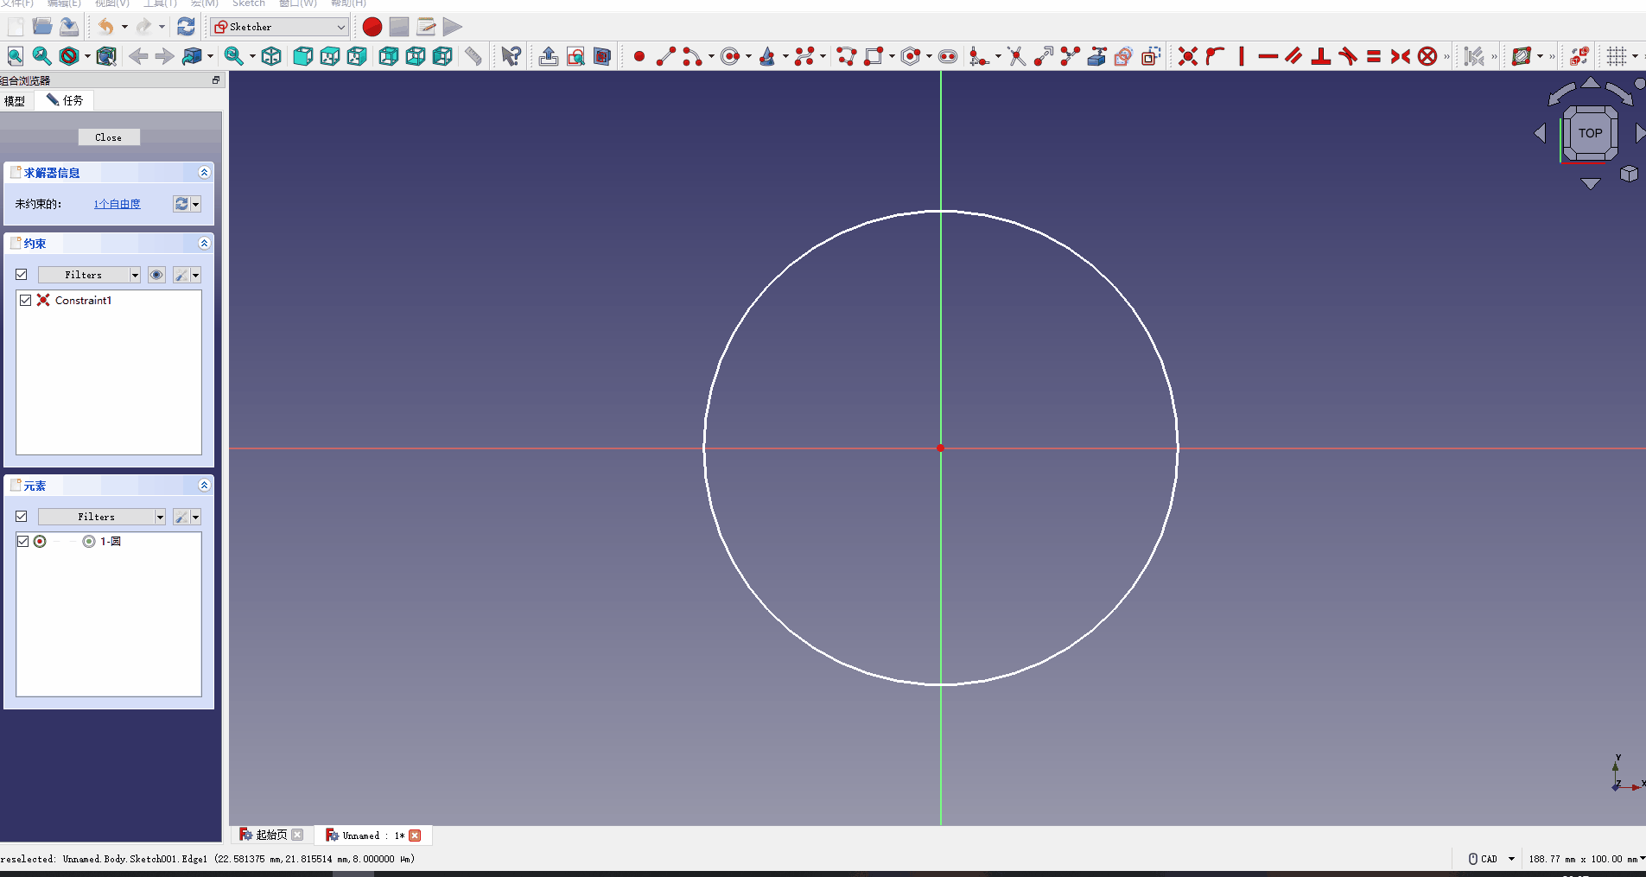Screen dimensions: 1646x877
Task: Select the Create polyline tool
Action: [x=847, y=57]
